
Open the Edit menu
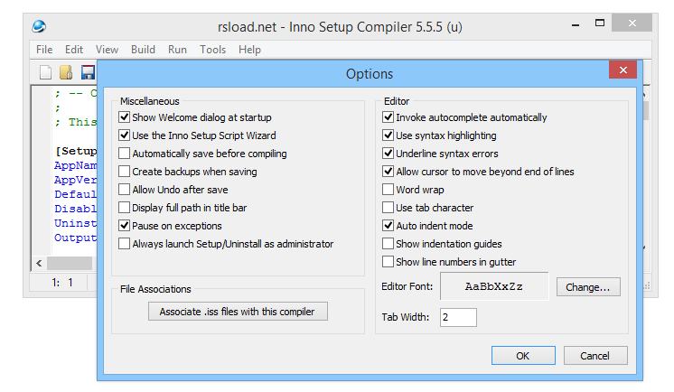coord(74,50)
